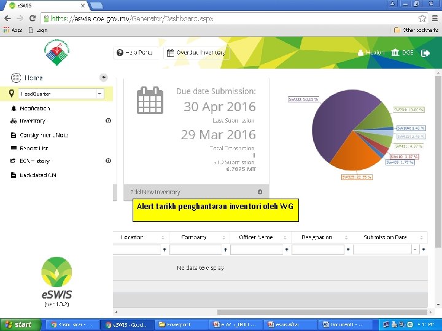Click vertical page scrollbar
Viewport: 442px width, 331px height.
[x=438, y=162]
